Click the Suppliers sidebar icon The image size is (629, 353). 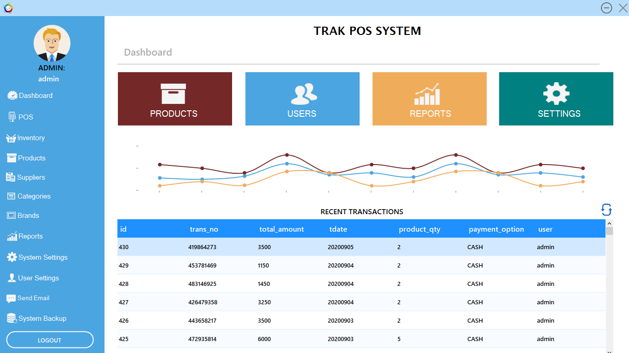point(11,177)
